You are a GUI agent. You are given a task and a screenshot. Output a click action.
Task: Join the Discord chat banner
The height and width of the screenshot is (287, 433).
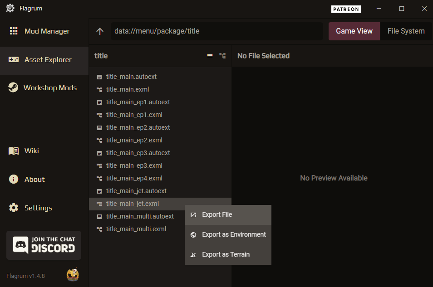[x=44, y=245]
